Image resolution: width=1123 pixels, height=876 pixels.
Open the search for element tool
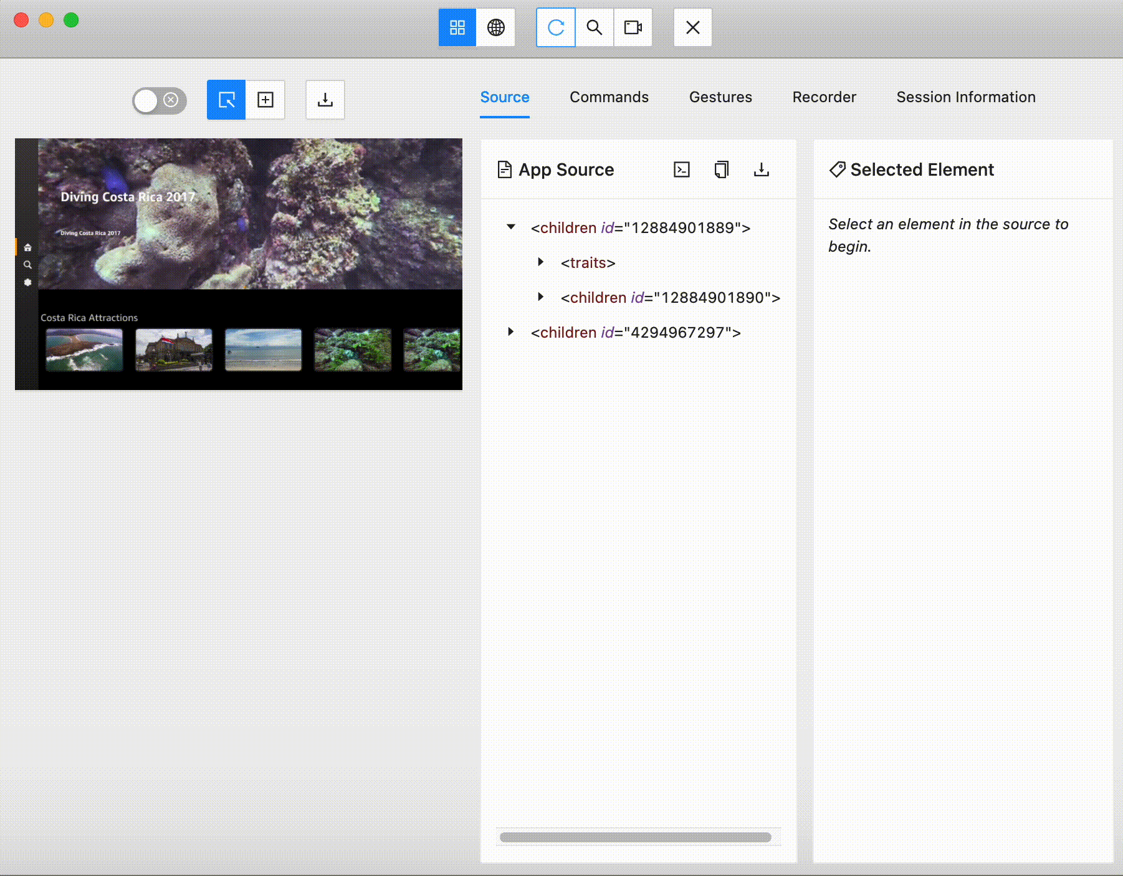tap(595, 27)
